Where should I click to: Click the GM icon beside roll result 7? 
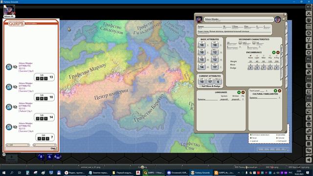tap(9, 127)
